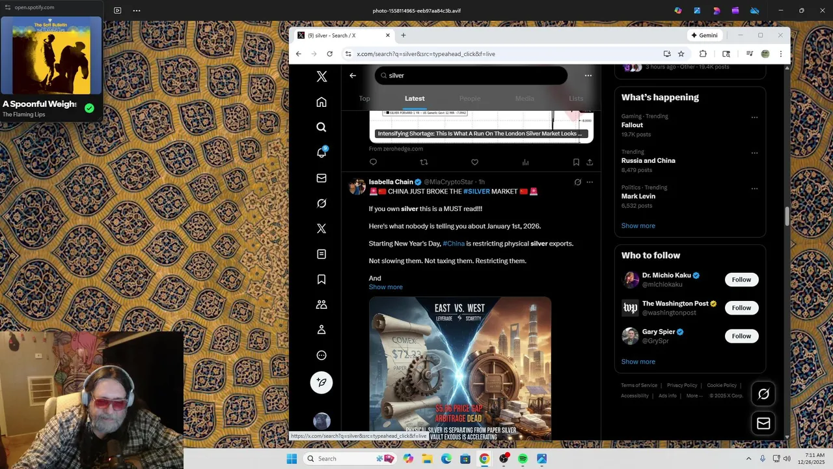The image size is (833, 469).
Task: Open options for Mark Levin trend
Action: pos(754,189)
